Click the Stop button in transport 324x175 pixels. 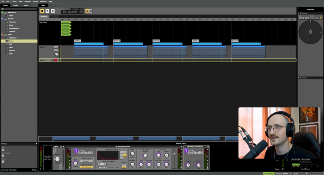[42, 11]
